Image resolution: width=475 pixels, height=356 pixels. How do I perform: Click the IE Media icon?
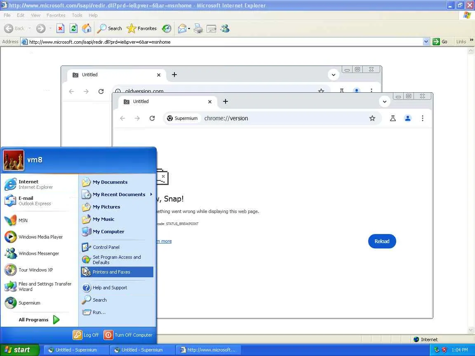coord(166,28)
